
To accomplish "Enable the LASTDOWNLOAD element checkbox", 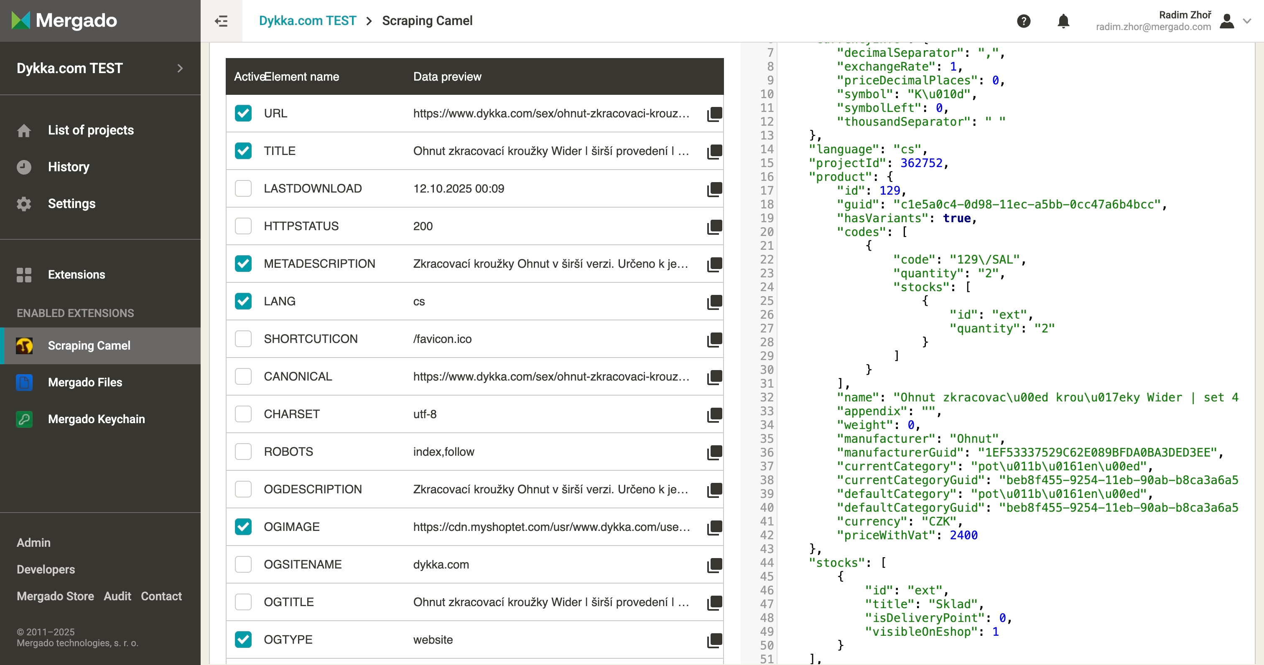I will coord(243,188).
